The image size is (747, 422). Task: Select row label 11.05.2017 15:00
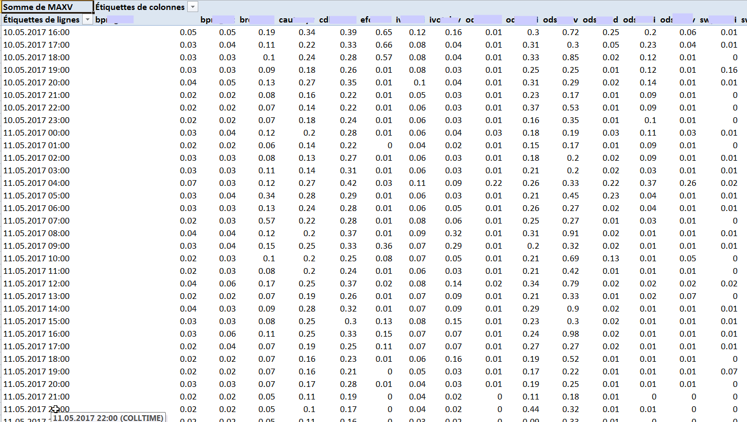click(37, 321)
